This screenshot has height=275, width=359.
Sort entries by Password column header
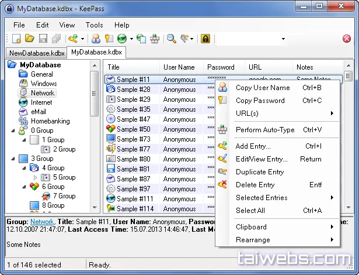(x=224, y=67)
